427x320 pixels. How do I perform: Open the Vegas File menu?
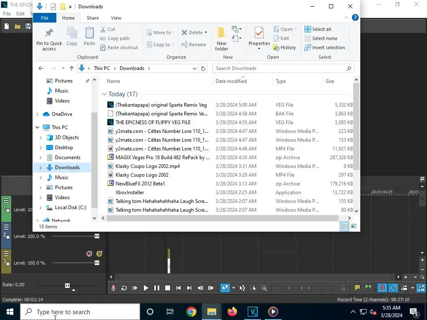click(7, 14)
